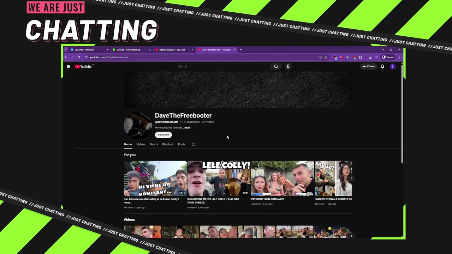The image size is (452, 254).
Task: Close the Browse - Kick Streaming tab
Action: (150, 50)
